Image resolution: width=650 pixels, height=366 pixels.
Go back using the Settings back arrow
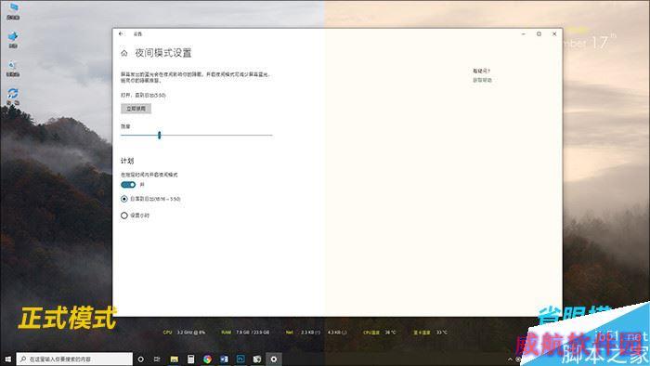click(121, 34)
